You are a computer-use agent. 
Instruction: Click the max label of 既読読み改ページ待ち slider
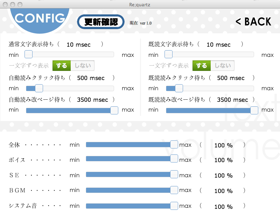coord(267,110)
